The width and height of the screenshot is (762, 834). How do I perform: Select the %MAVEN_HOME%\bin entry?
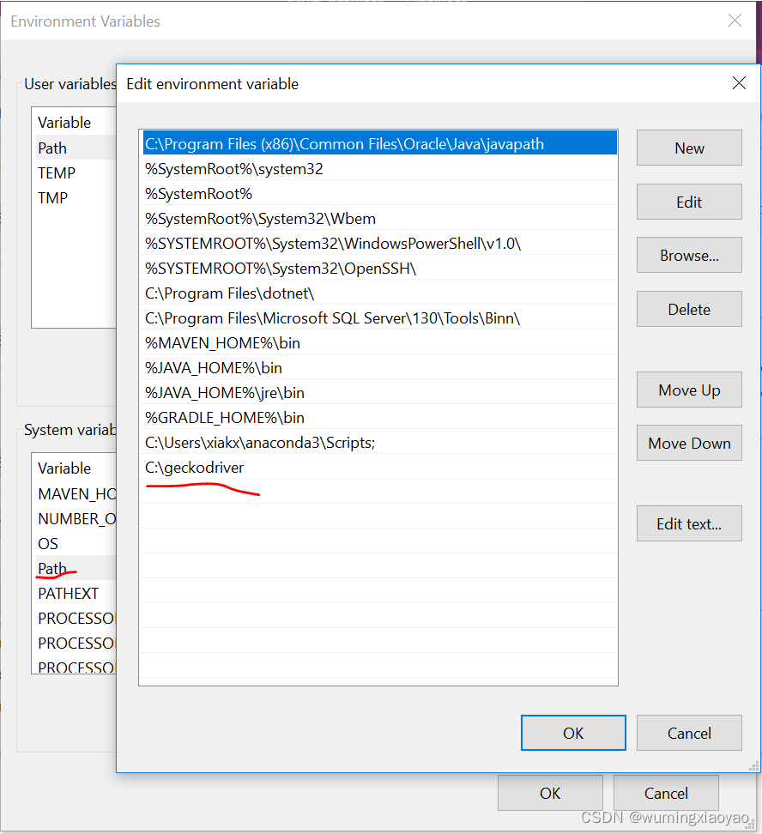pyautogui.click(x=380, y=343)
